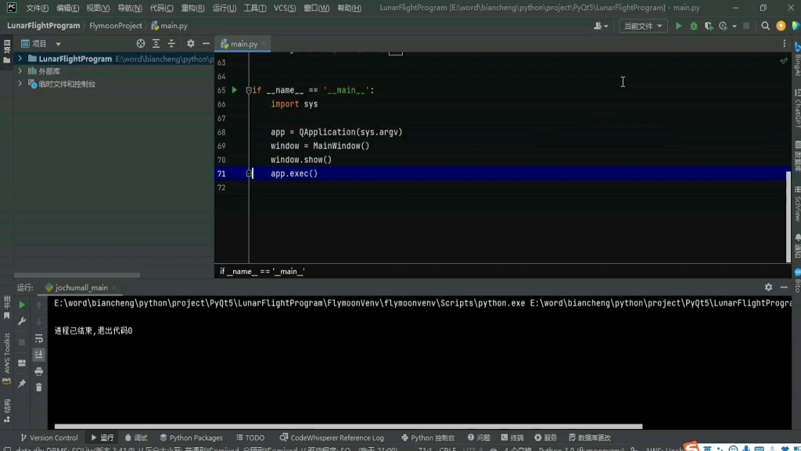This screenshot has height=451, width=801.
Task: Toggle soft-wrap in the Run console
Action: pyautogui.click(x=39, y=338)
